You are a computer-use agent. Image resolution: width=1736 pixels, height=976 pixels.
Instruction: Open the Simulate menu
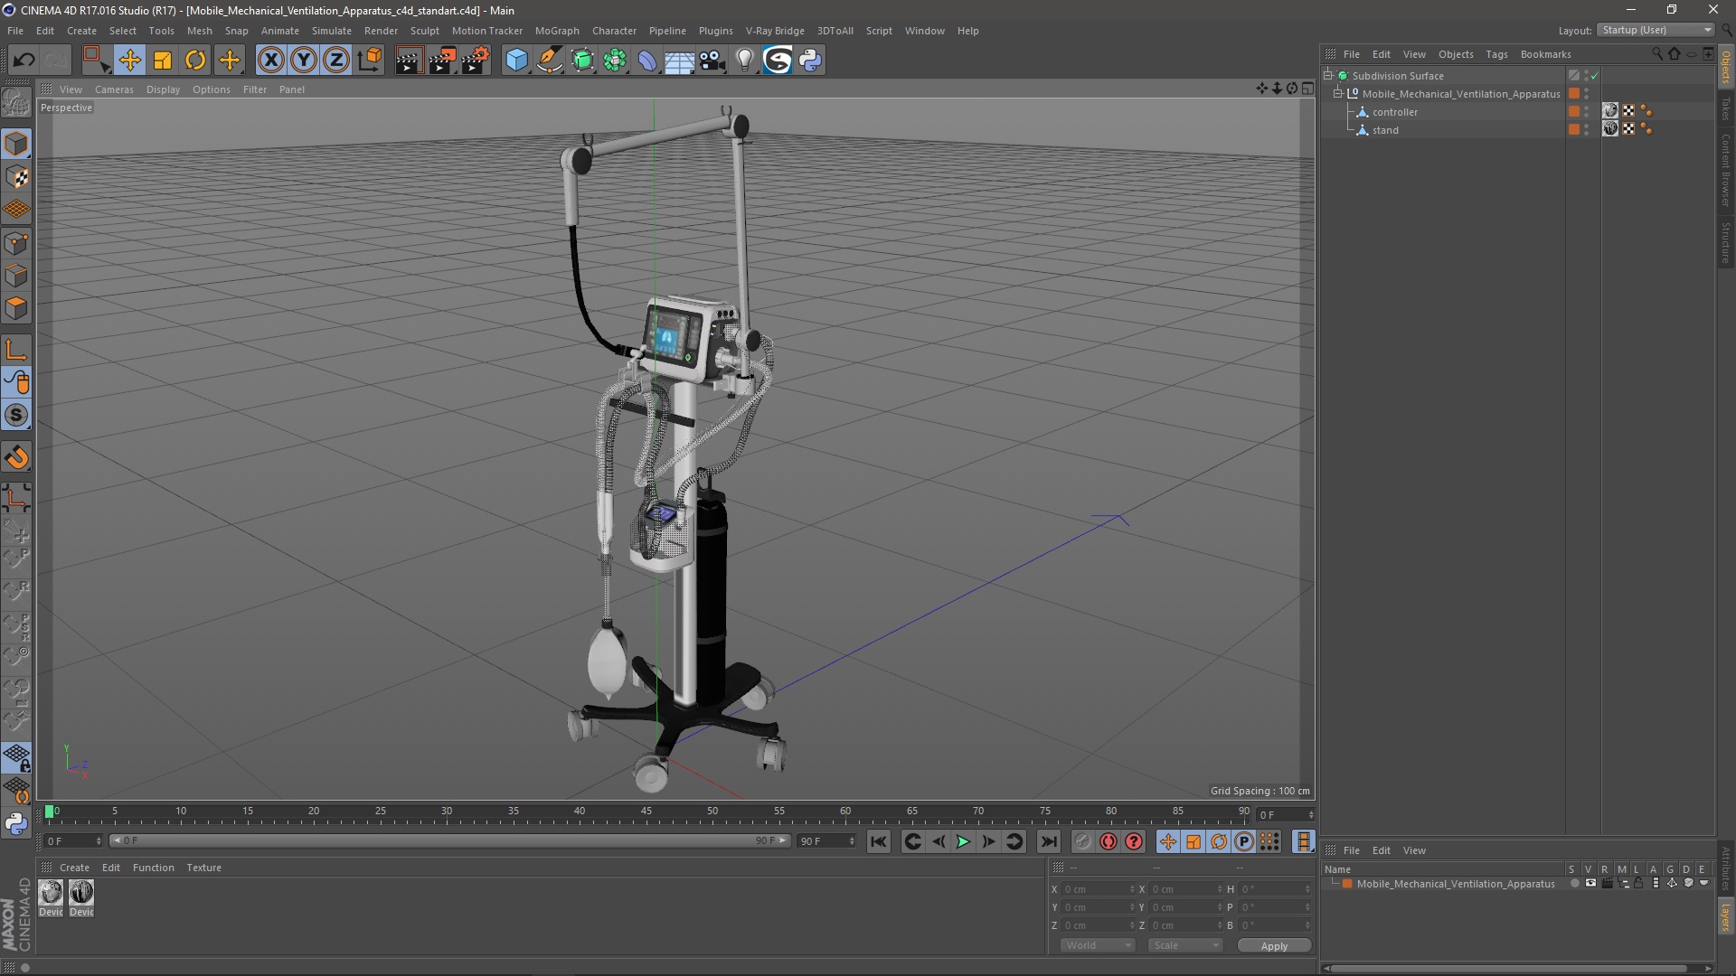click(x=332, y=31)
